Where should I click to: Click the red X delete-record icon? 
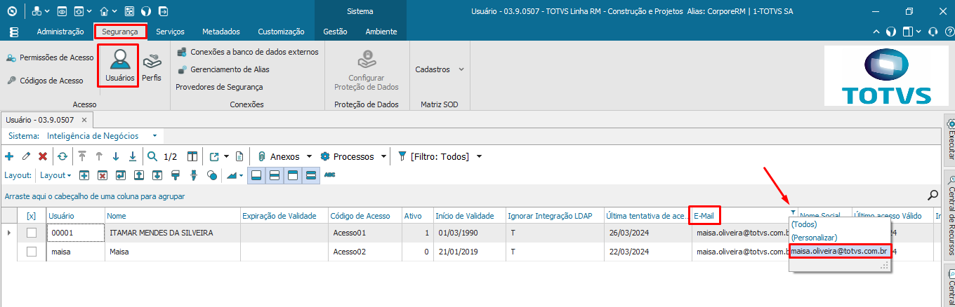[43, 156]
